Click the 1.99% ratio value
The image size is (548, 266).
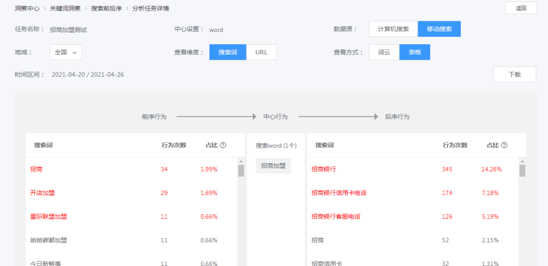[x=209, y=169]
